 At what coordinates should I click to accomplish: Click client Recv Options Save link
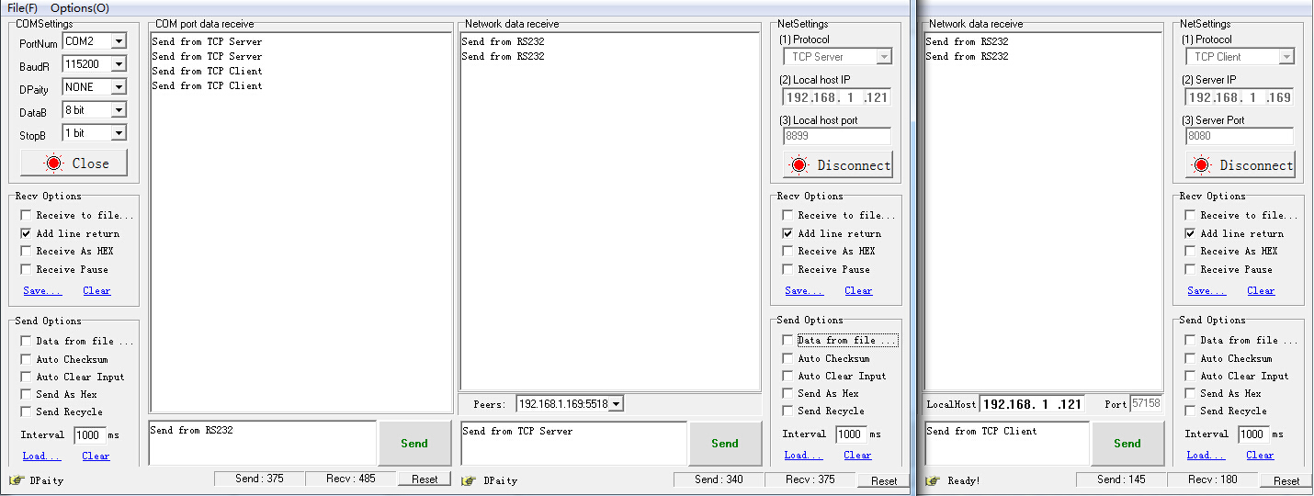pyautogui.click(x=1206, y=290)
